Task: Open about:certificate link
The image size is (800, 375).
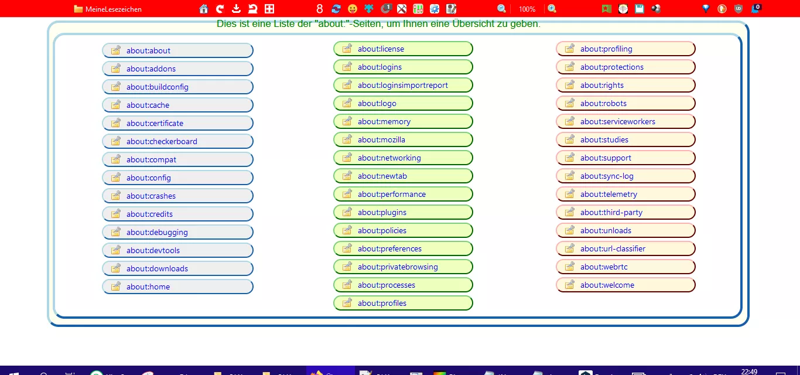Action: tap(177, 123)
